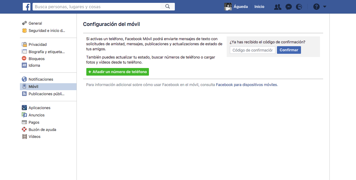Screen dimensions: 356x180
Task: Open Notificaciones settings section
Action: [x=41, y=79]
